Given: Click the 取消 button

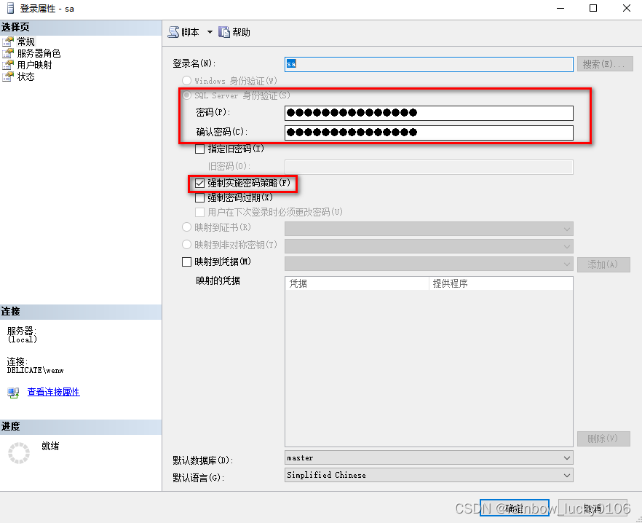Looking at the screenshot, I should pyautogui.click(x=593, y=508).
